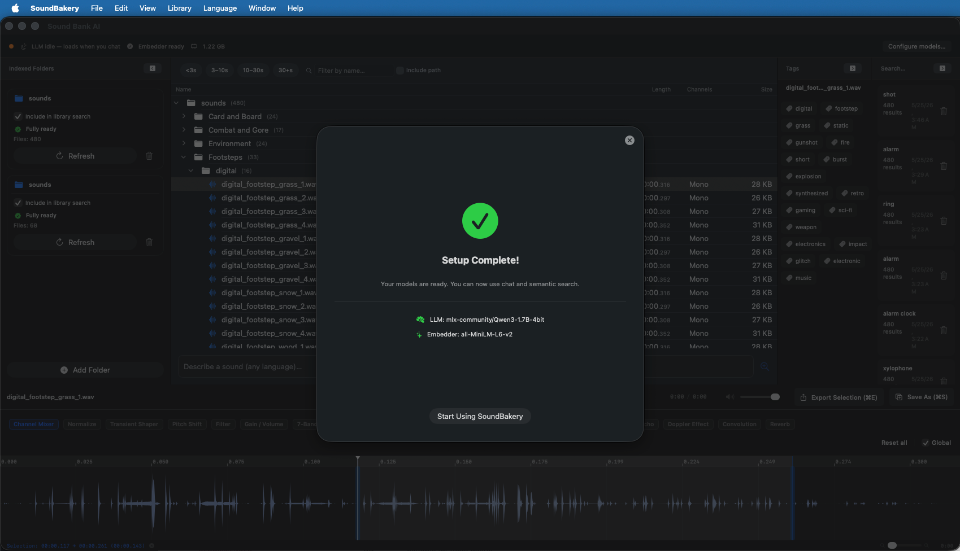Click the 'footstep' tag chip
960x551 pixels.
842,108
